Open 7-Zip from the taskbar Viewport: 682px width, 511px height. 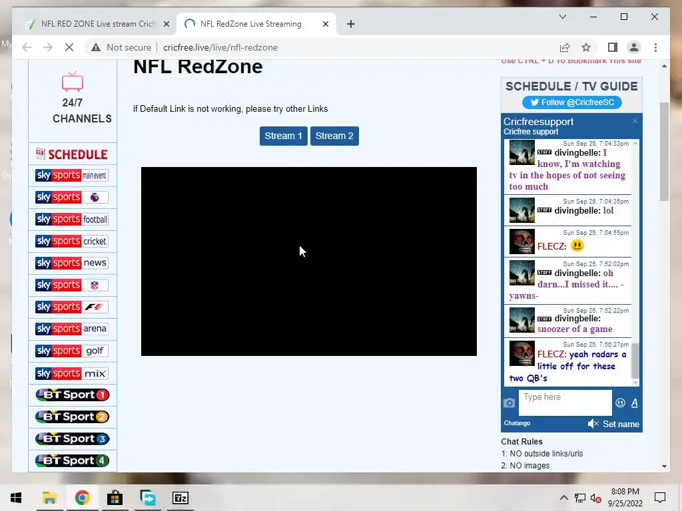[180, 498]
